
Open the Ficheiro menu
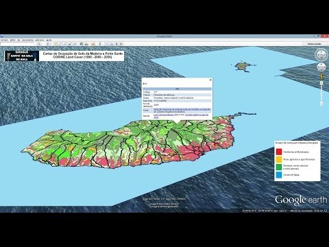click(x=5, y=40)
